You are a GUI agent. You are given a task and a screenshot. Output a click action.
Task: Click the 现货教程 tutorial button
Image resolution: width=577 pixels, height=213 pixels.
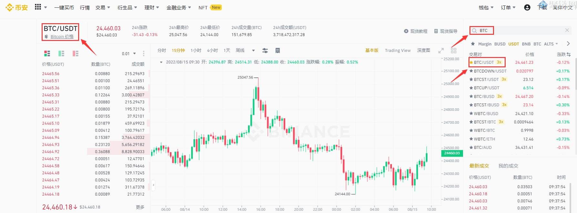[x=416, y=31]
